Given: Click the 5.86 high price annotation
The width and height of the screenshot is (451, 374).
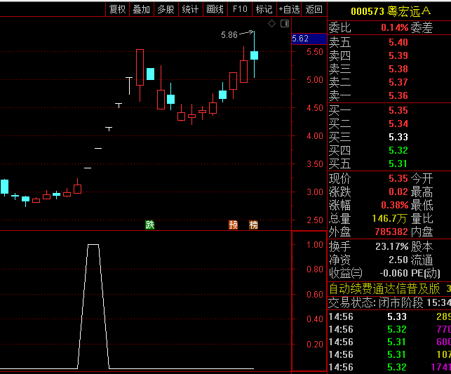Looking at the screenshot, I should coord(229,34).
